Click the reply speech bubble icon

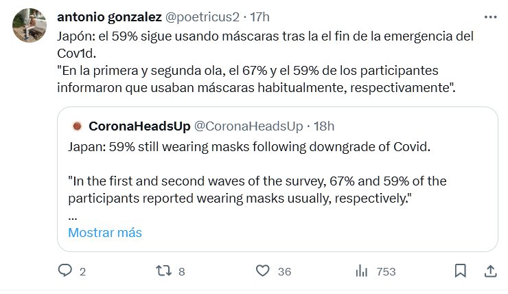point(65,271)
